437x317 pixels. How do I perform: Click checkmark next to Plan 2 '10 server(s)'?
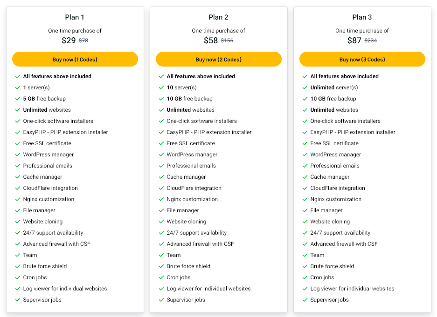tap(161, 88)
